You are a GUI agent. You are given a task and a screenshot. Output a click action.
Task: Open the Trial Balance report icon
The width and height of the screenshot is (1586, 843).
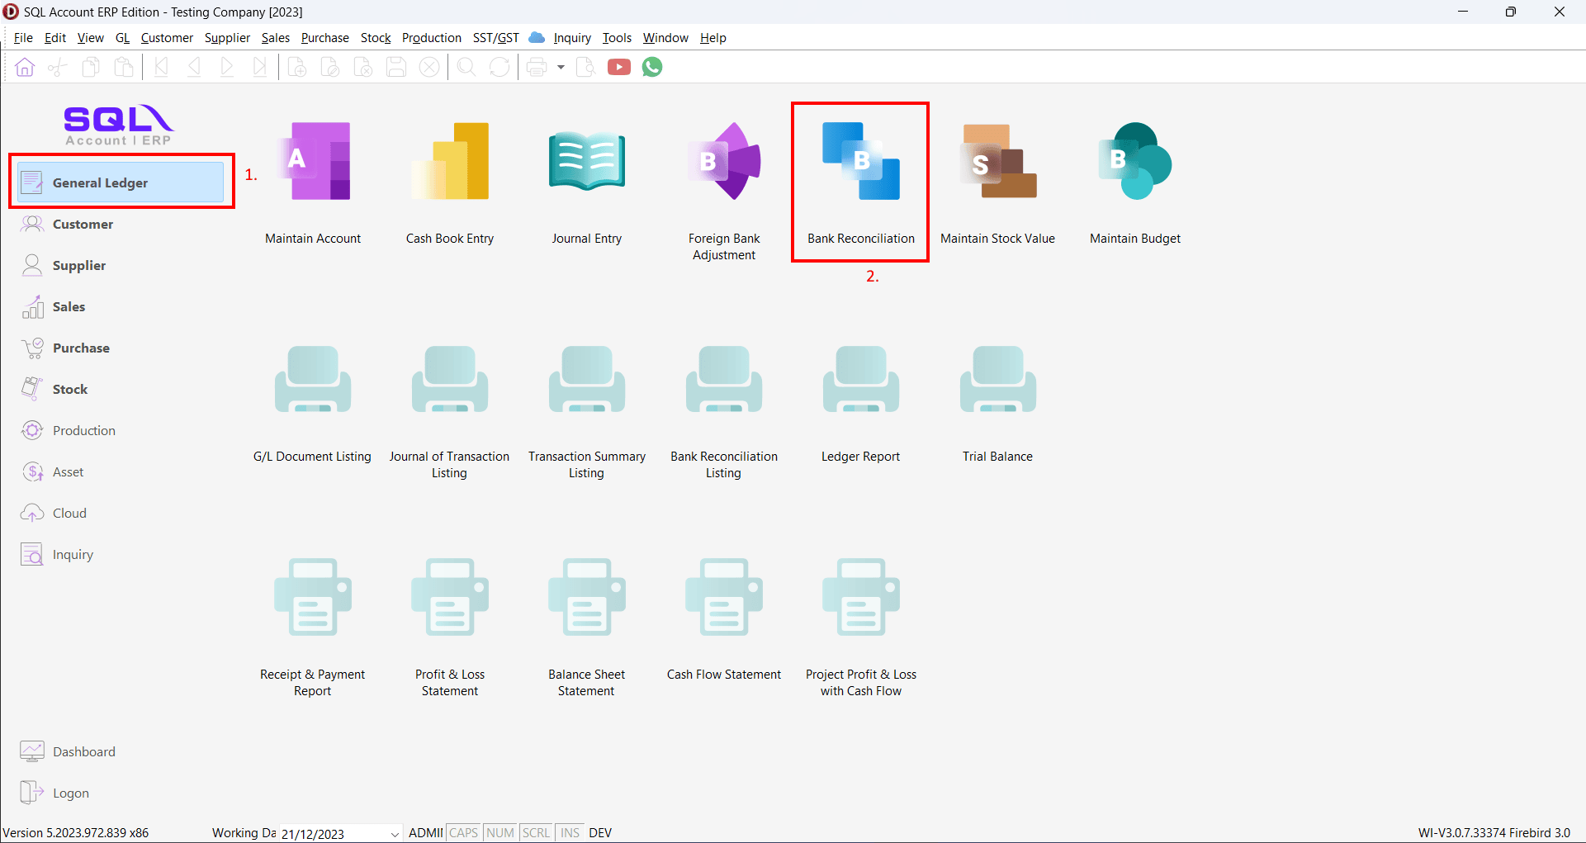997,381
